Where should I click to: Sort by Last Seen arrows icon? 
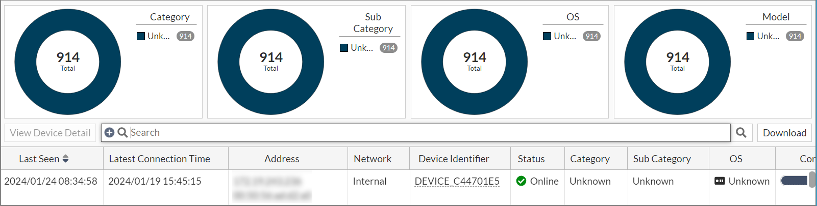click(x=65, y=159)
